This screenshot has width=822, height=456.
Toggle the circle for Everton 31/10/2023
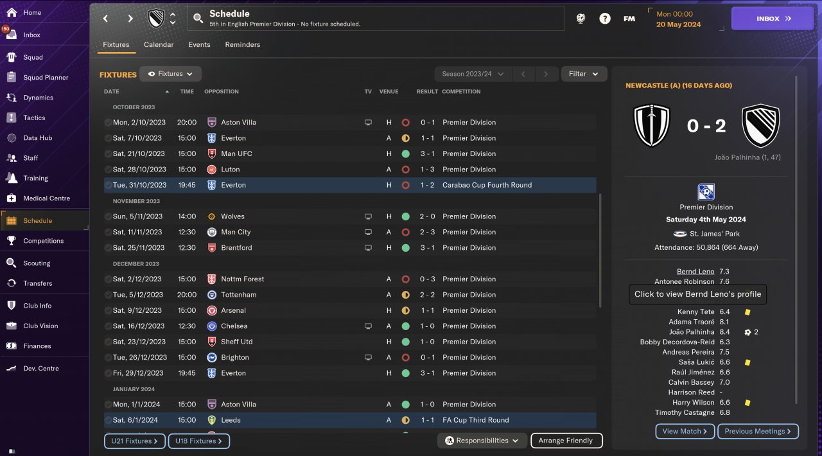[x=108, y=185]
